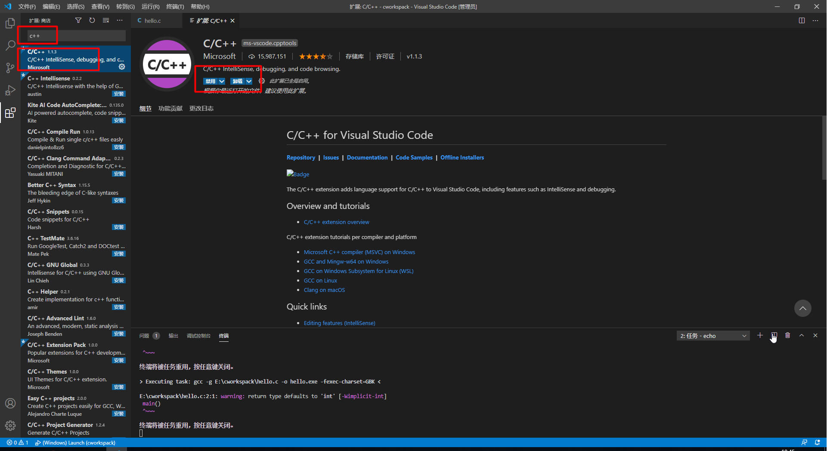Open terminal selector '2: 任务 - echo' dropdown
Screen dimensions: 827x451
coord(713,336)
